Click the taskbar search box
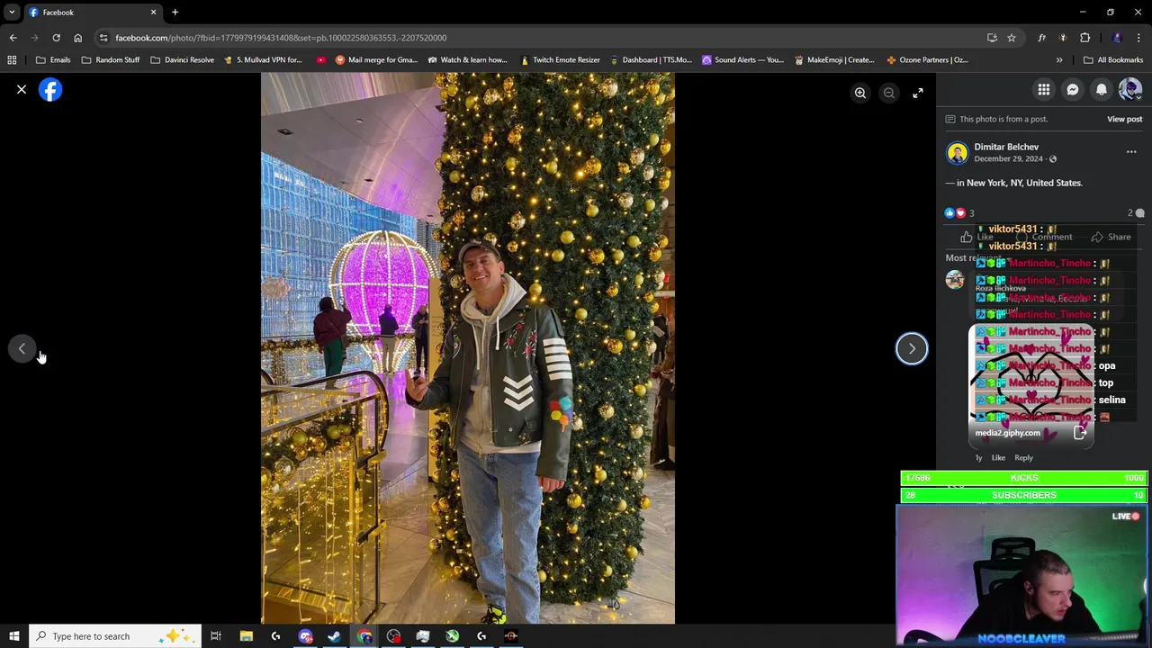The width and height of the screenshot is (1152, 648). (117, 636)
